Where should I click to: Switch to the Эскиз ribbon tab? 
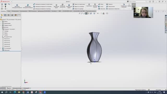coord(9,11)
